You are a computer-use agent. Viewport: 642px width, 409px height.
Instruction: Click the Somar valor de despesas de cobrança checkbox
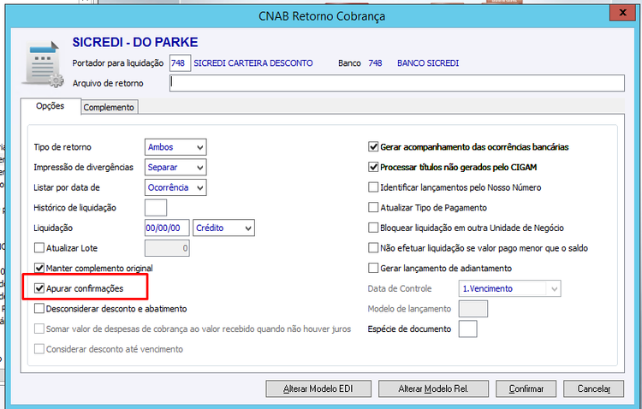pyautogui.click(x=39, y=329)
